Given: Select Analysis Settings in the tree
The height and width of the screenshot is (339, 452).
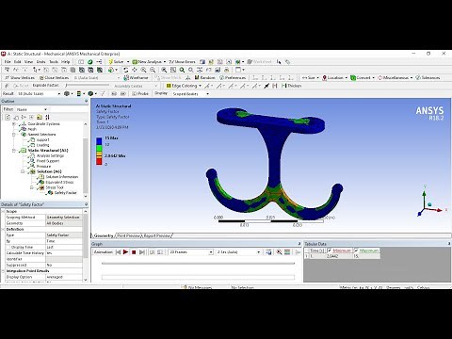Looking at the screenshot, I should pyautogui.click(x=50, y=155).
